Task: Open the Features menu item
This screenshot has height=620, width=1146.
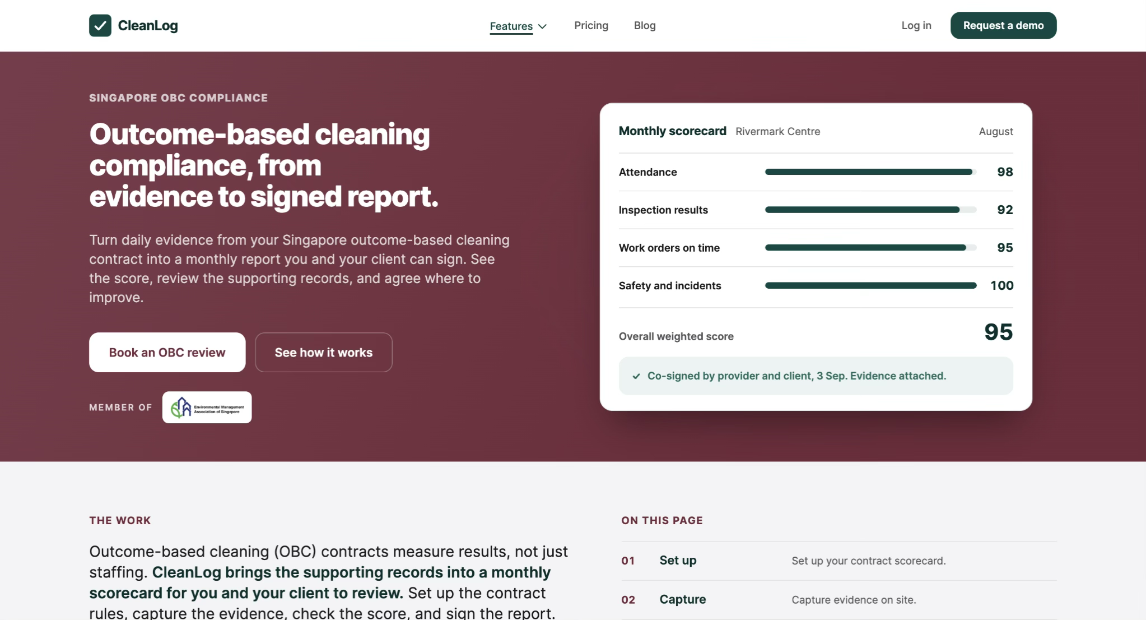Action: [511, 26]
